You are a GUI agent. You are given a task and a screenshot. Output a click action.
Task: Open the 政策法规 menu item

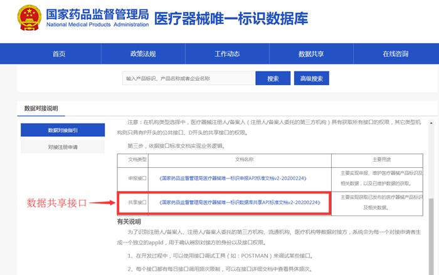(x=143, y=54)
